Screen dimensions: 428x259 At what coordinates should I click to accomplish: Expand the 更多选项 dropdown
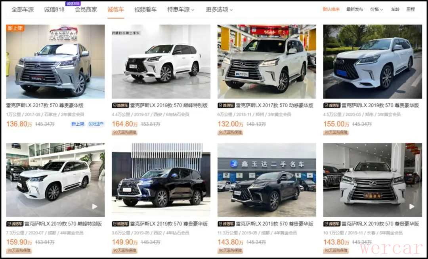point(219,9)
